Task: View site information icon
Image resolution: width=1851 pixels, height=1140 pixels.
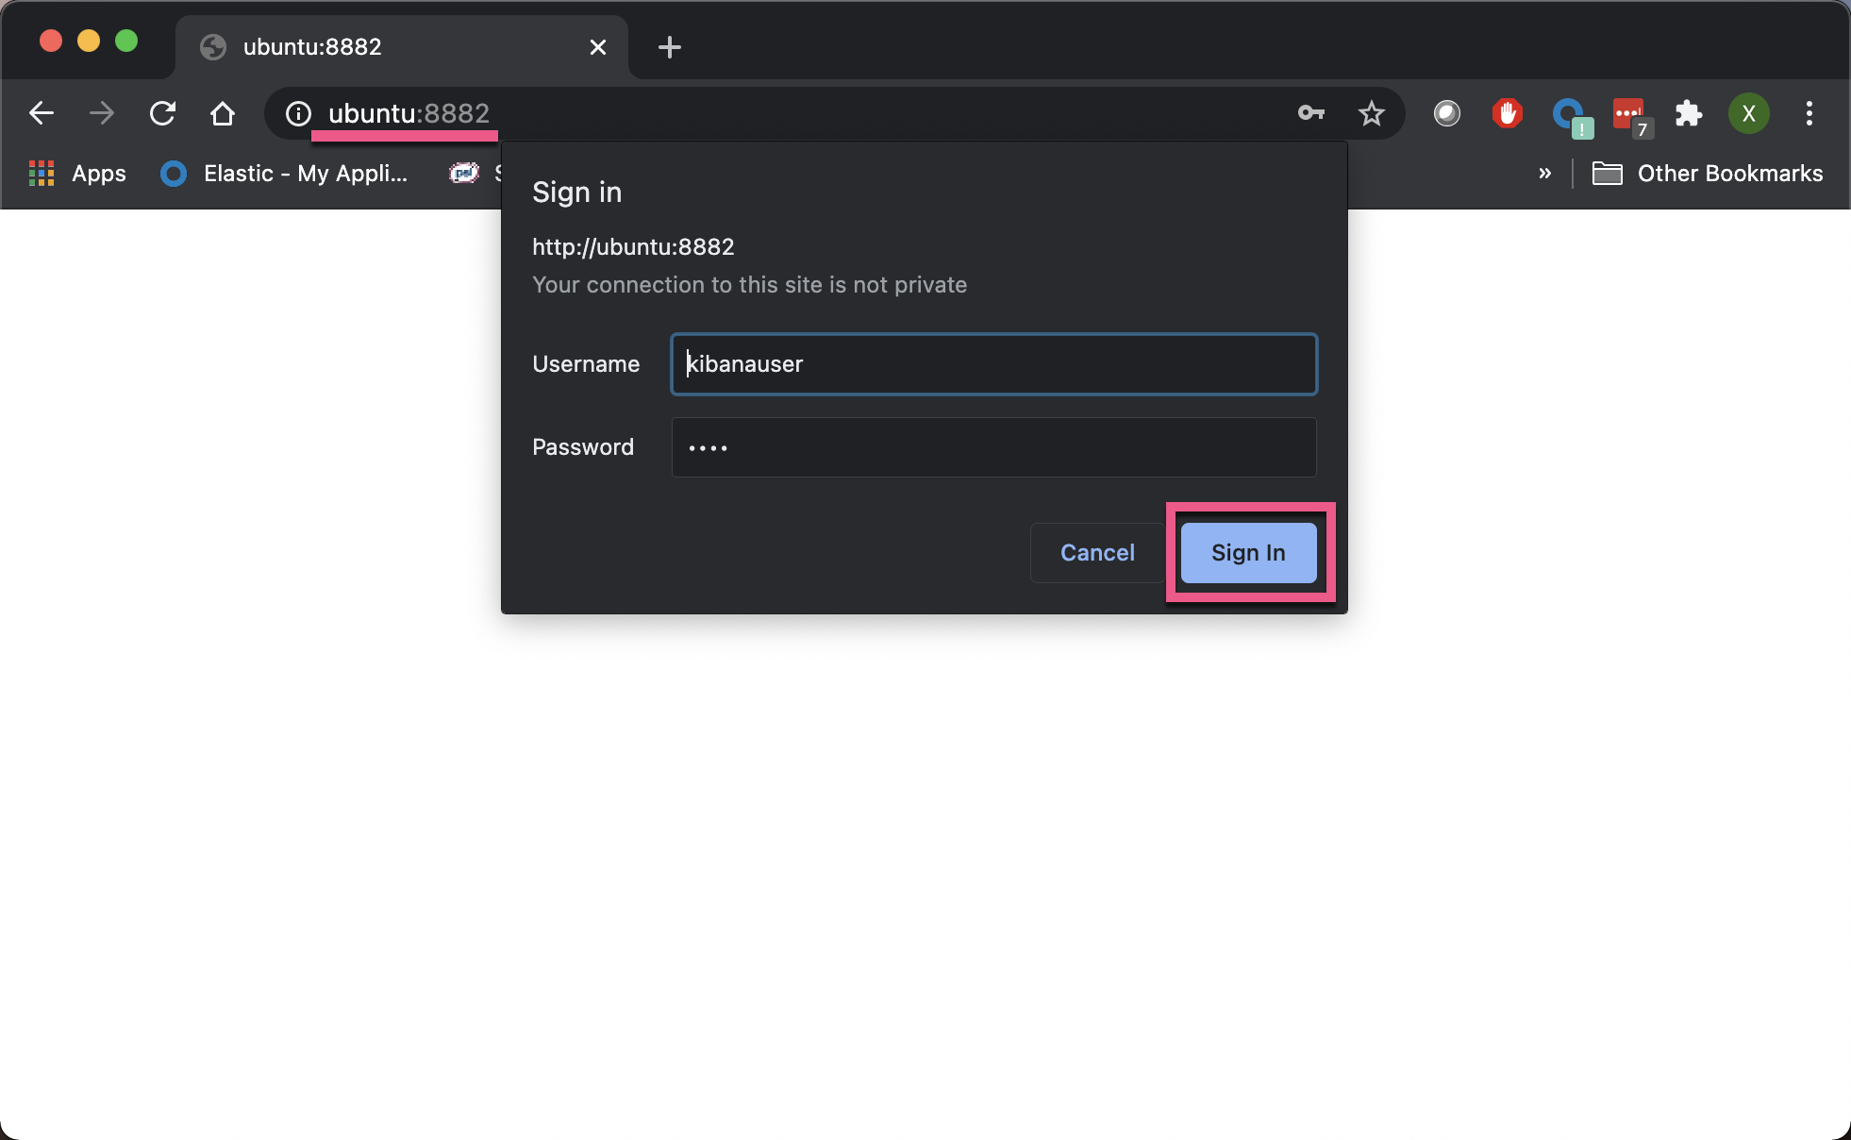Action: [298, 113]
